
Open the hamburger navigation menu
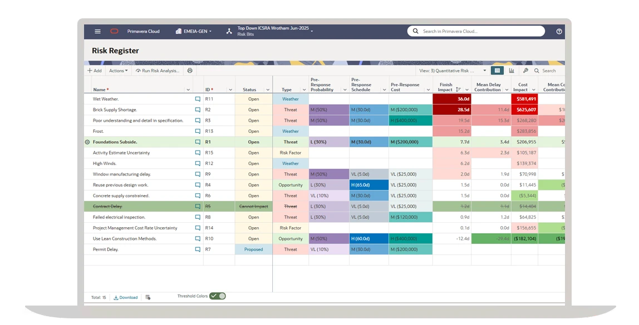click(97, 31)
